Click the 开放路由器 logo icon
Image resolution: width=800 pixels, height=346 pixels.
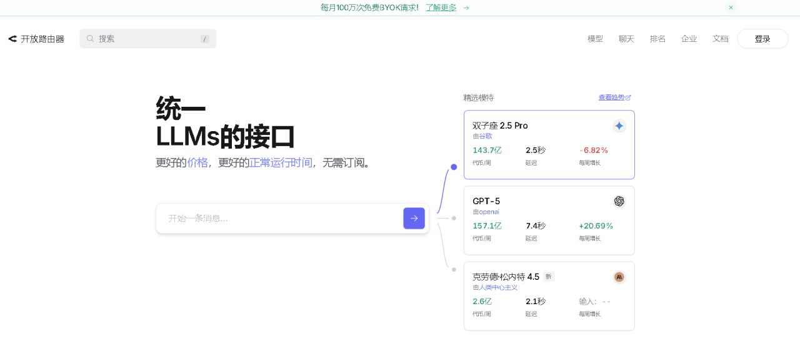[12, 39]
